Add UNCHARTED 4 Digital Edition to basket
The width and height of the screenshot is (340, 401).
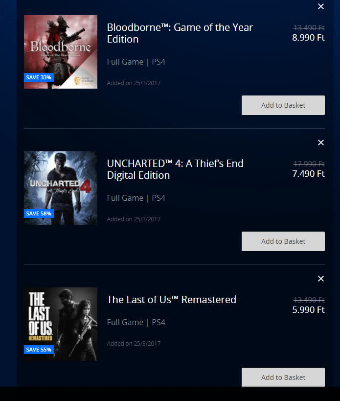point(283,241)
